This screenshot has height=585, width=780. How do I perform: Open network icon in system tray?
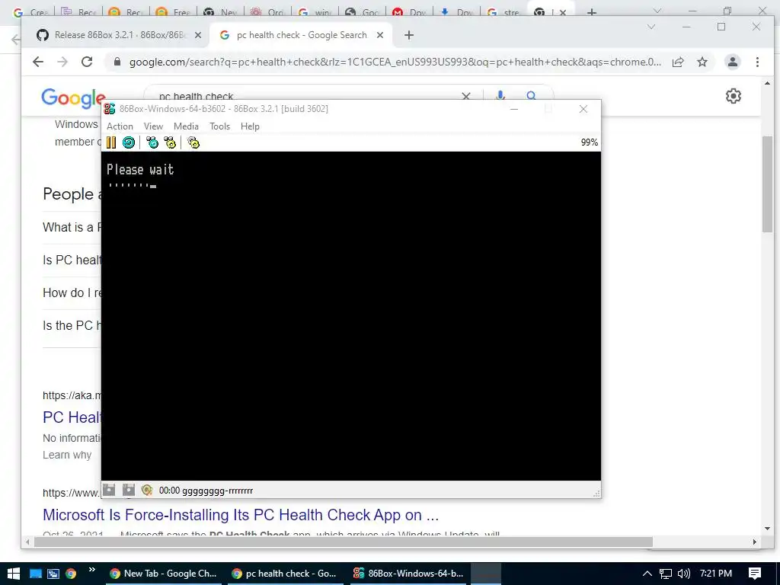[x=666, y=574]
